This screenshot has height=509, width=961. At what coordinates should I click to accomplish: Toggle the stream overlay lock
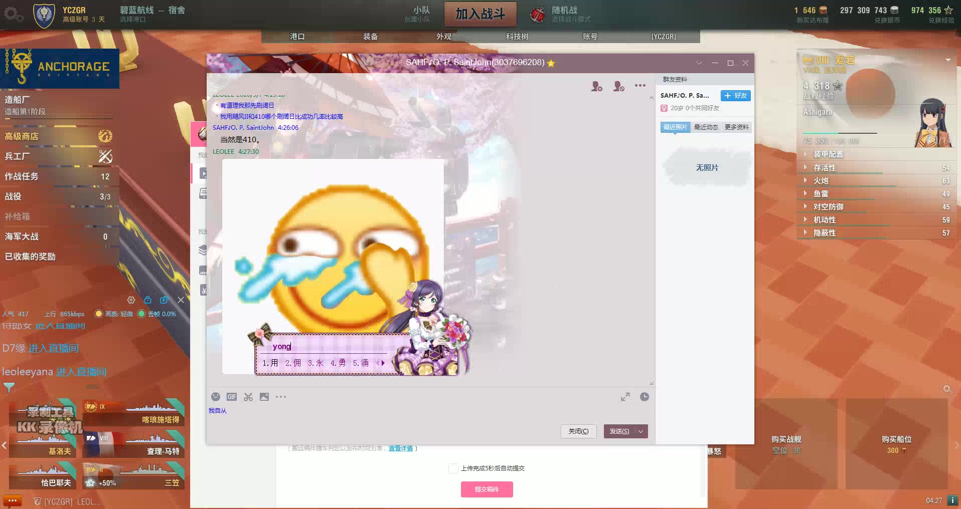[x=147, y=300]
